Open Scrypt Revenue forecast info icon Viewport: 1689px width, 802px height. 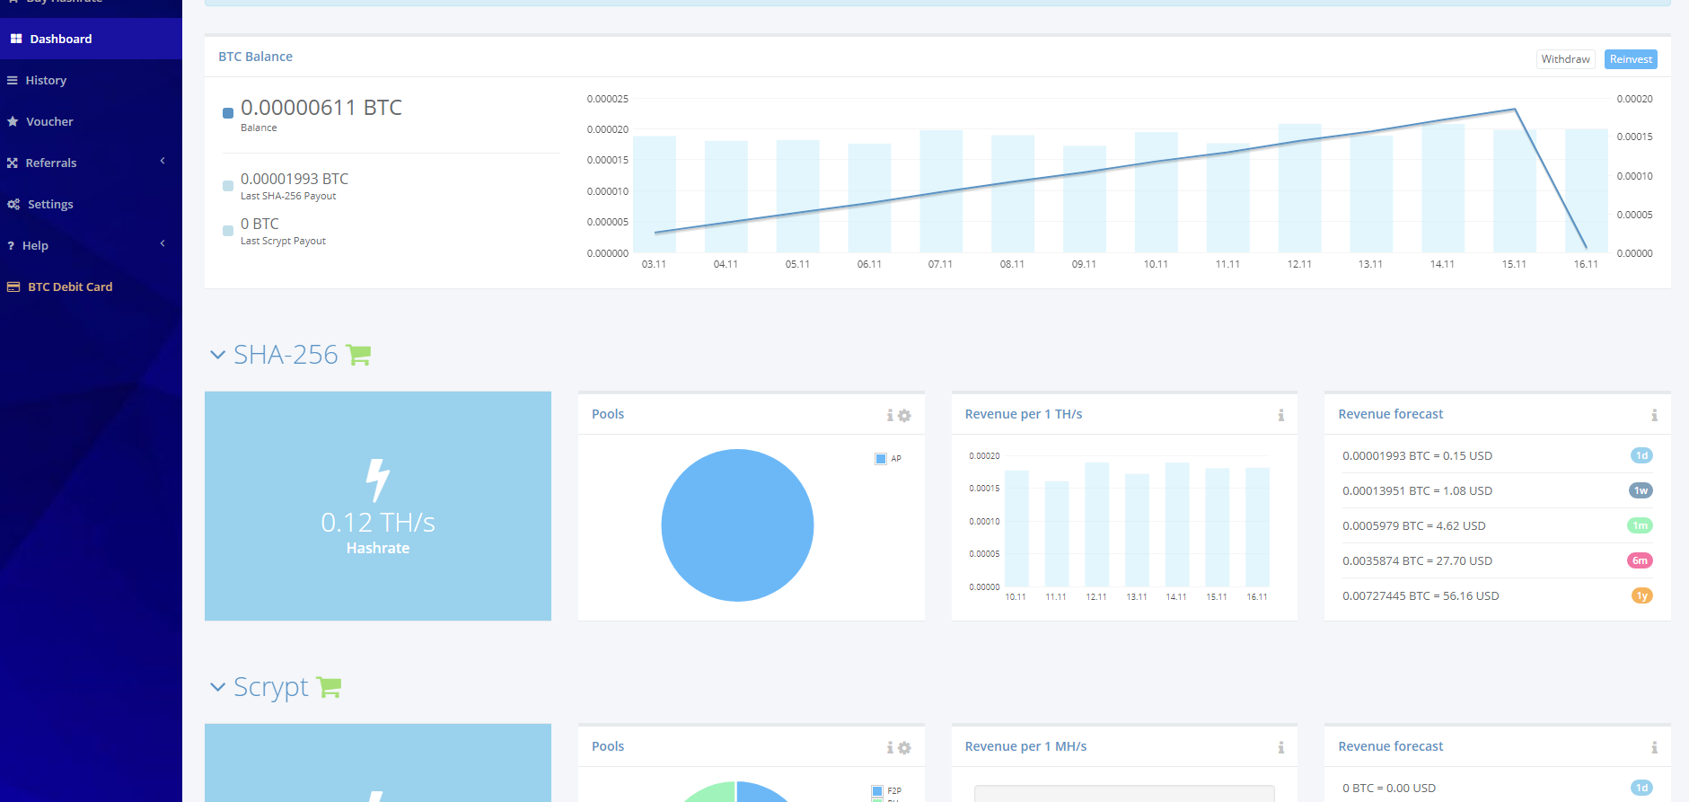click(1654, 747)
